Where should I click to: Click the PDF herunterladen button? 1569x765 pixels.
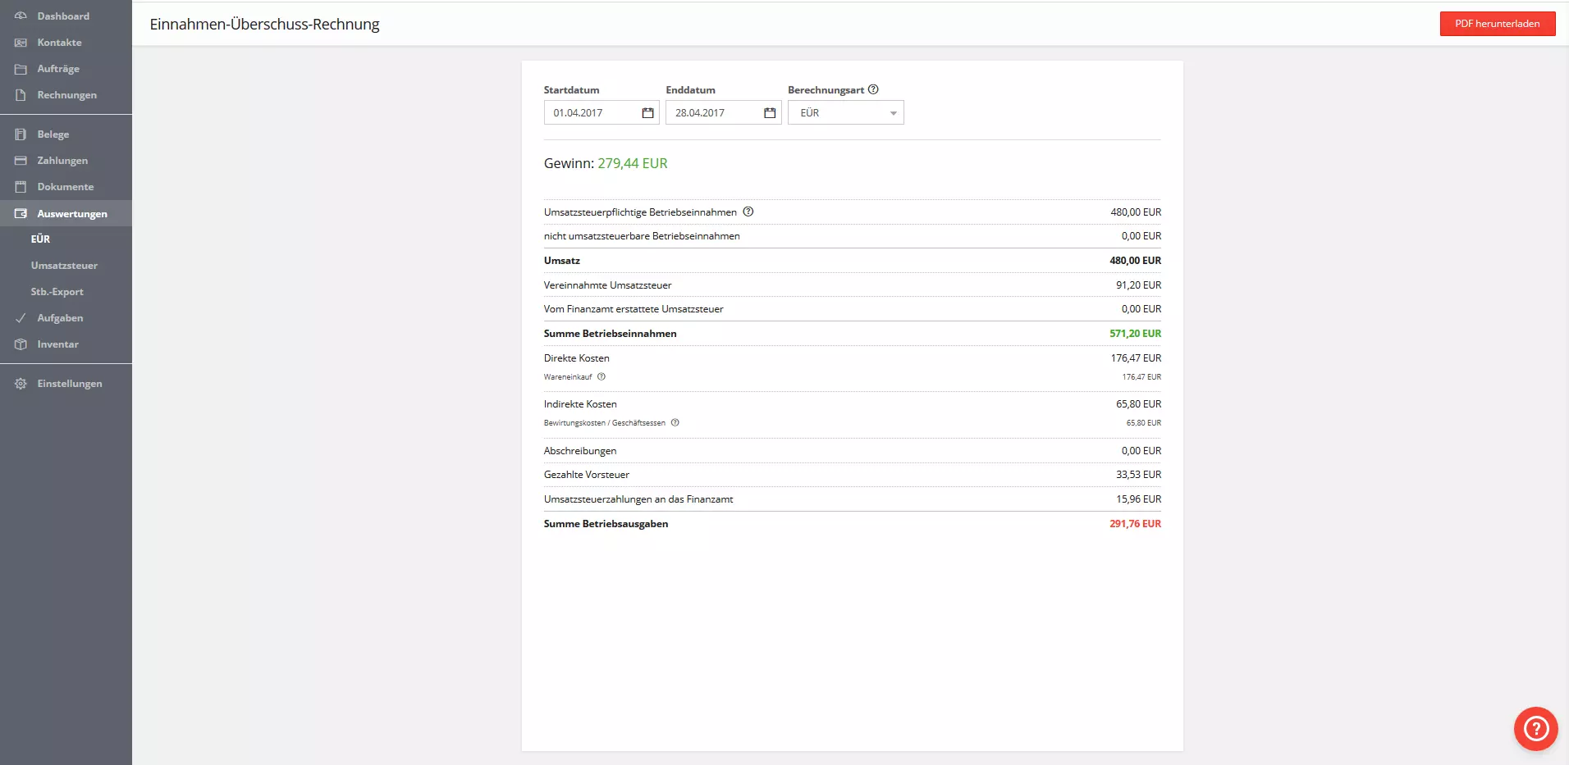1497,24
